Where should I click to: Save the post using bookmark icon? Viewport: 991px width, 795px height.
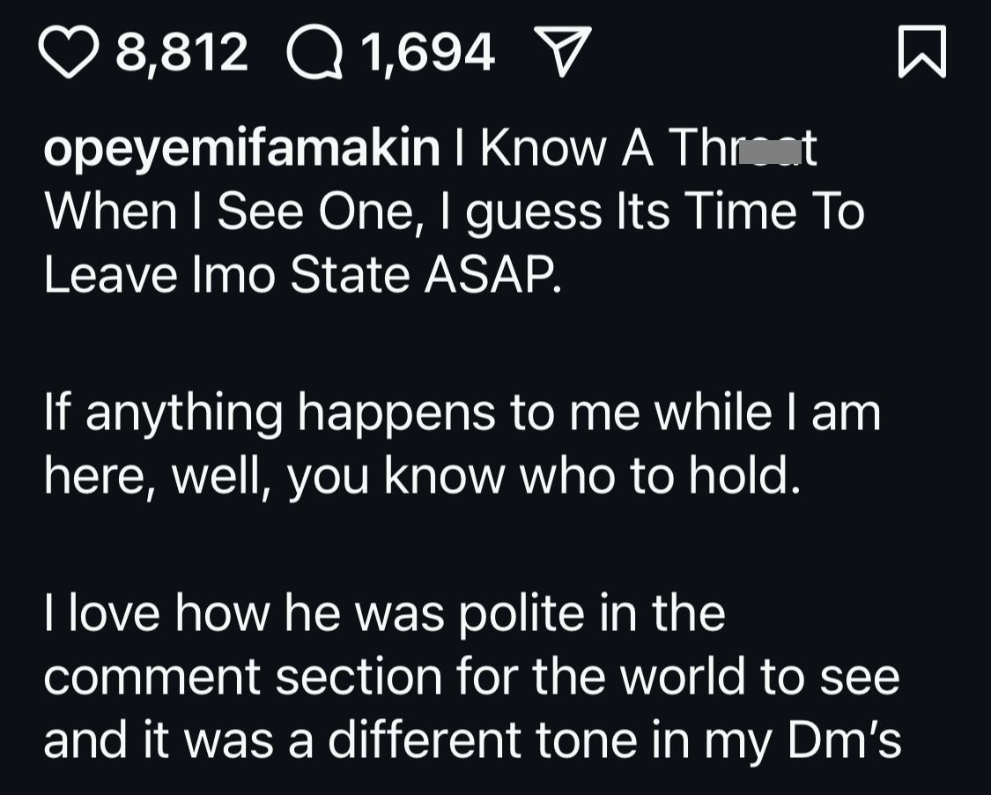(922, 51)
